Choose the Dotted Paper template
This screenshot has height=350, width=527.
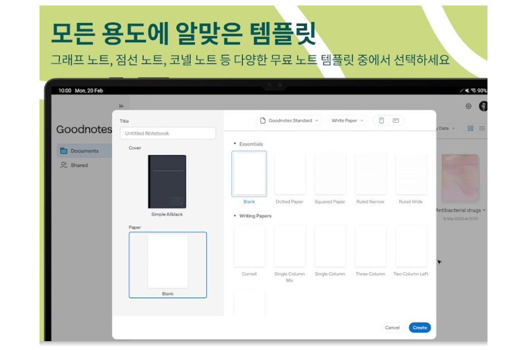pos(290,174)
